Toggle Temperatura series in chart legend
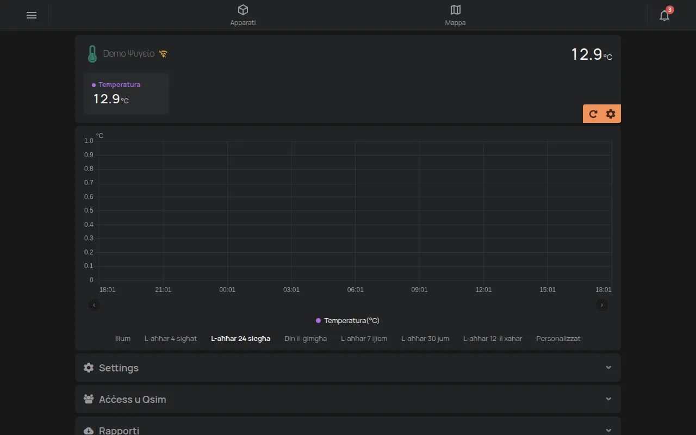696x435 pixels. (x=347, y=321)
